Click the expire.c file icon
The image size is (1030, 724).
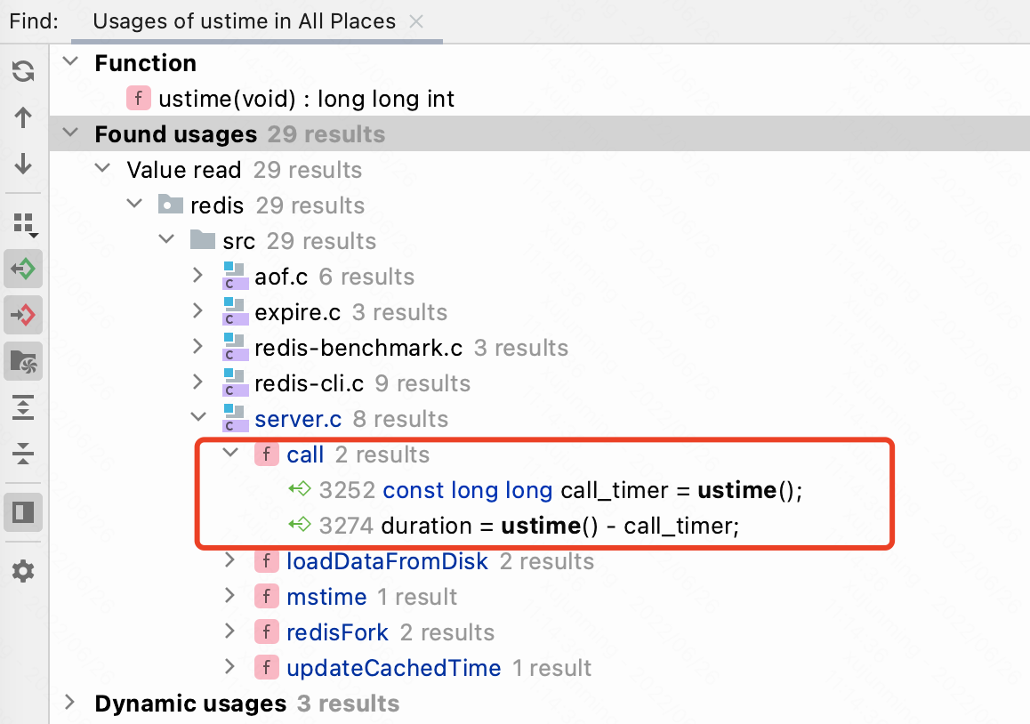235,311
